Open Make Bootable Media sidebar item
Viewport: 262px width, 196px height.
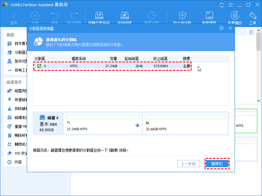(x=17, y=61)
